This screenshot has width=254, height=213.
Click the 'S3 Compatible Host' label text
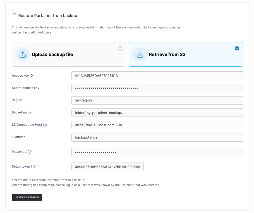27,125
